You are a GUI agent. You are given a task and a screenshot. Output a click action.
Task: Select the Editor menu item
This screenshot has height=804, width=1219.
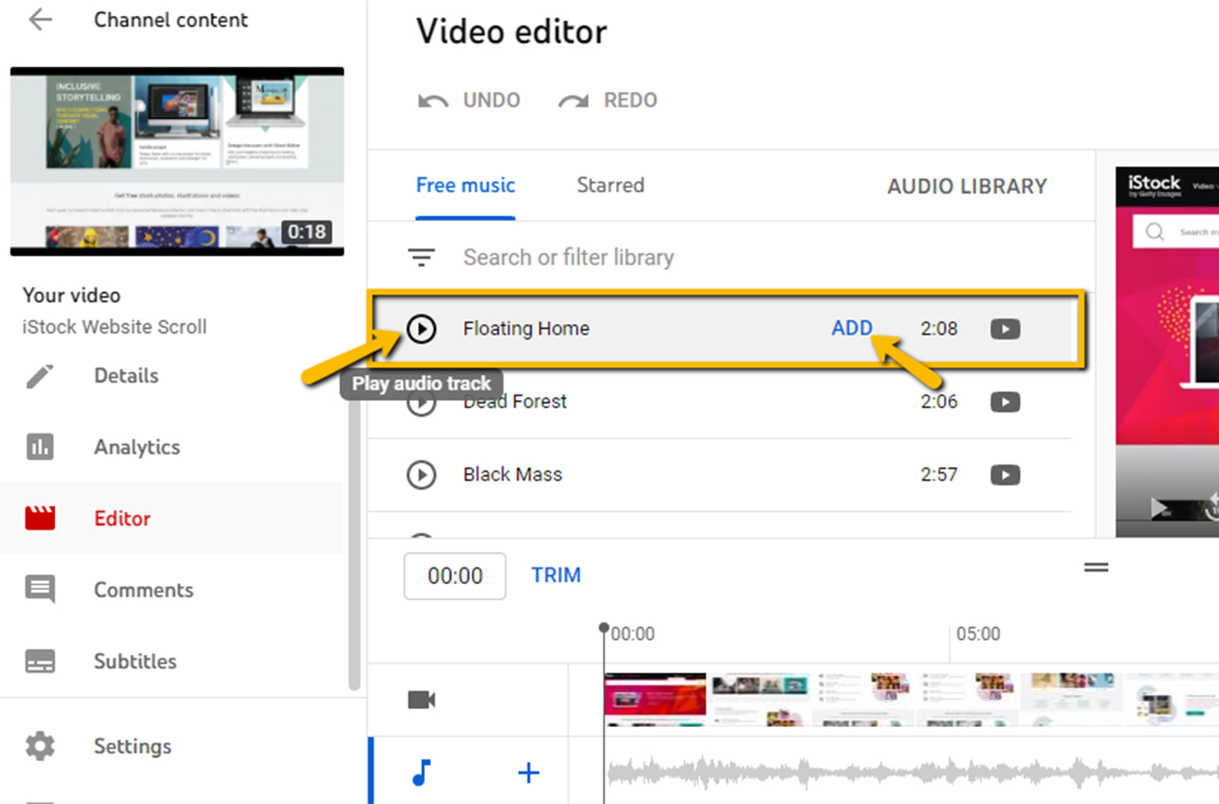coord(171,518)
